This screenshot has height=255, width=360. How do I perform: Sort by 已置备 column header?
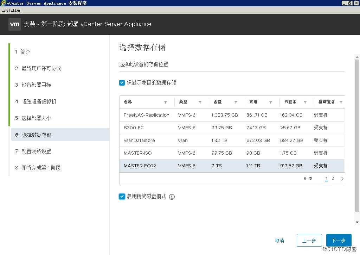290,102
